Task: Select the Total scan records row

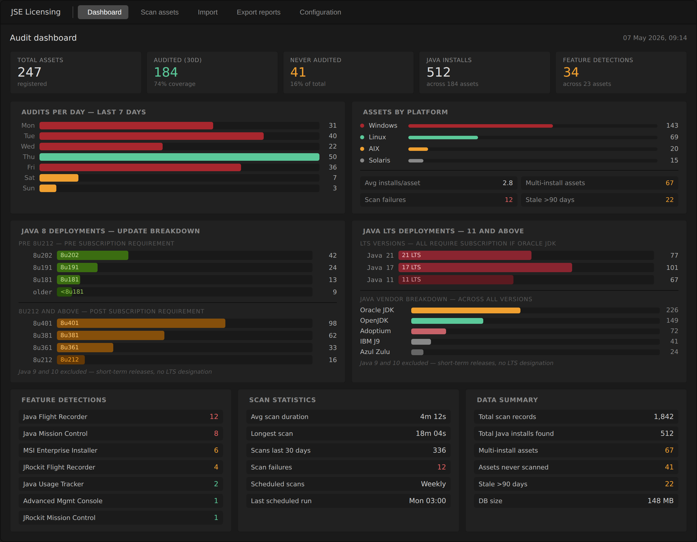Action: [576, 417]
